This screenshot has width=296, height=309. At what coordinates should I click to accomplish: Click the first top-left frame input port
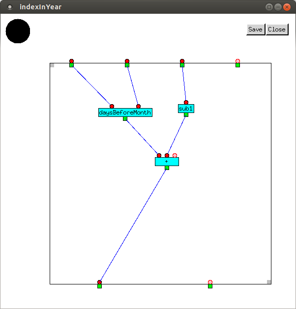click(x=71, y=61)
